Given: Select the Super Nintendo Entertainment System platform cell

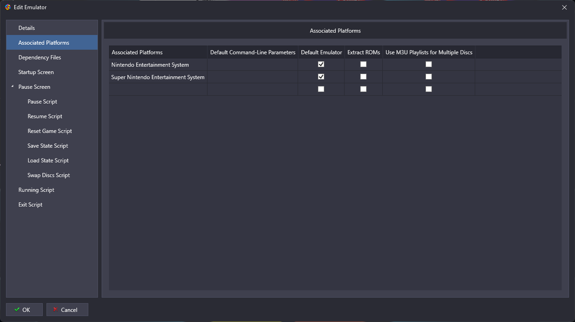Looking at the screenshot, I should pos(158,77).
